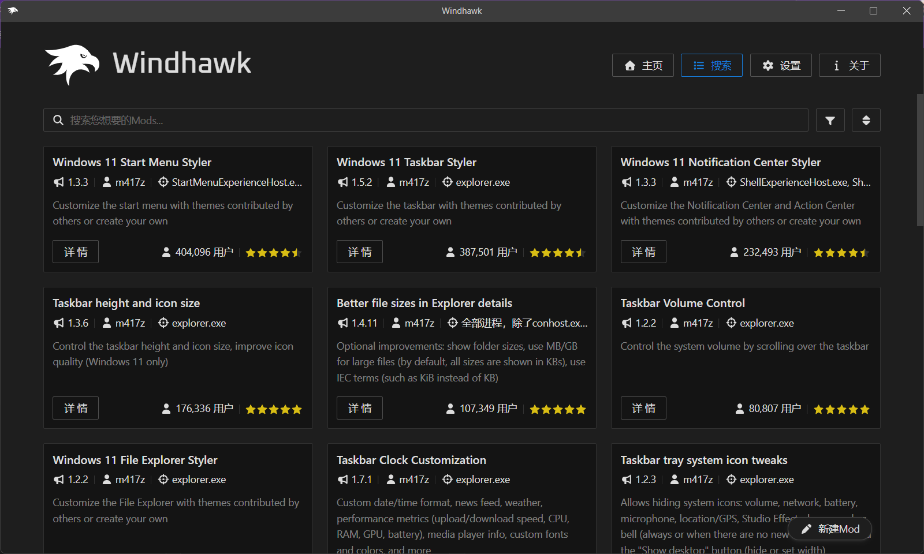The width and height of the screenshot is (924, 554).
Task: Switch to the 搜索 tab
Action: [x=711, y=65]
